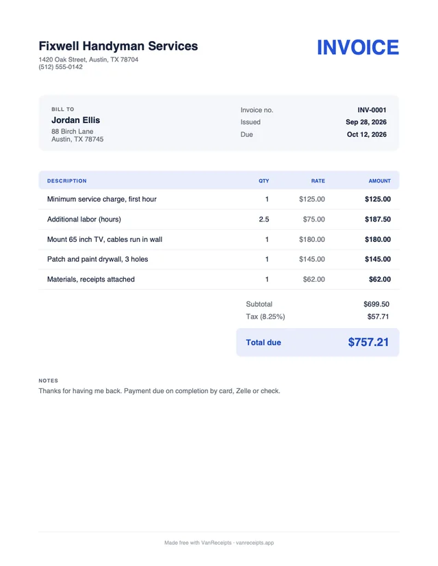Click the 'Fixwell Handyman Services' company name
438x566 pixels.
(x=118, y=46)
